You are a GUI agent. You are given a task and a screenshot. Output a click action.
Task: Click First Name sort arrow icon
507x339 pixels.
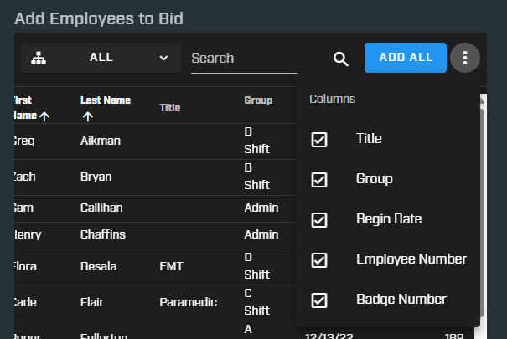pyautogui.click(x=44, y=116)
